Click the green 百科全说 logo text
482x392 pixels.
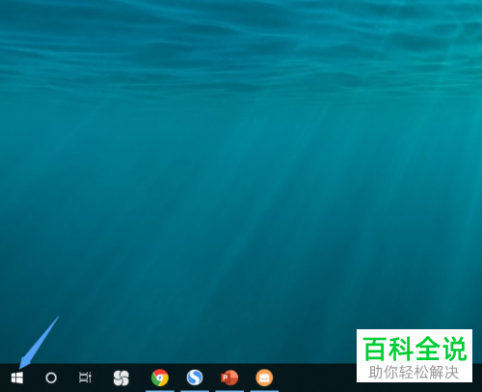(415, 349)
